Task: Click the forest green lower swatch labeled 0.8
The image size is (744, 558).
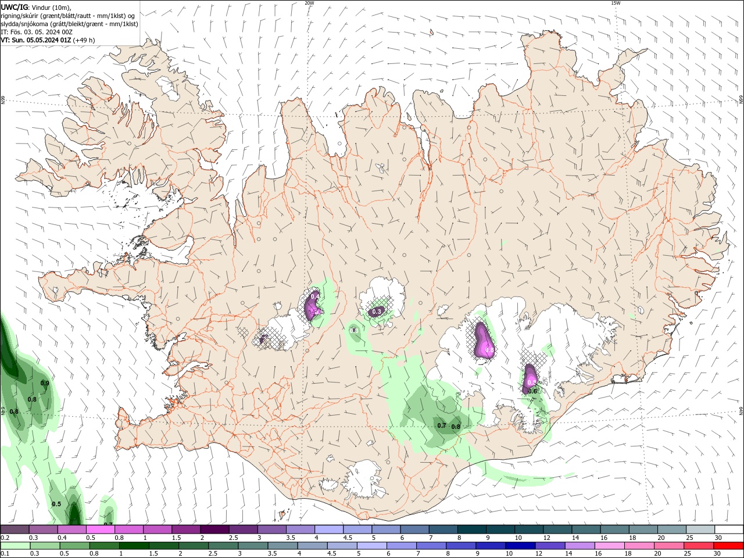Action: click(105, 546)
